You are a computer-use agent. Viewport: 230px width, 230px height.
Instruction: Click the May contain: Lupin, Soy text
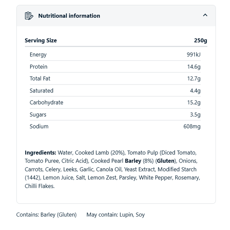point(115,215)
